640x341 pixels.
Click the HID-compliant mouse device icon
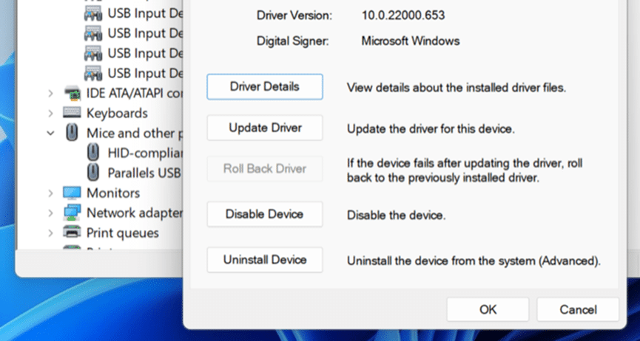coord(93,153)
